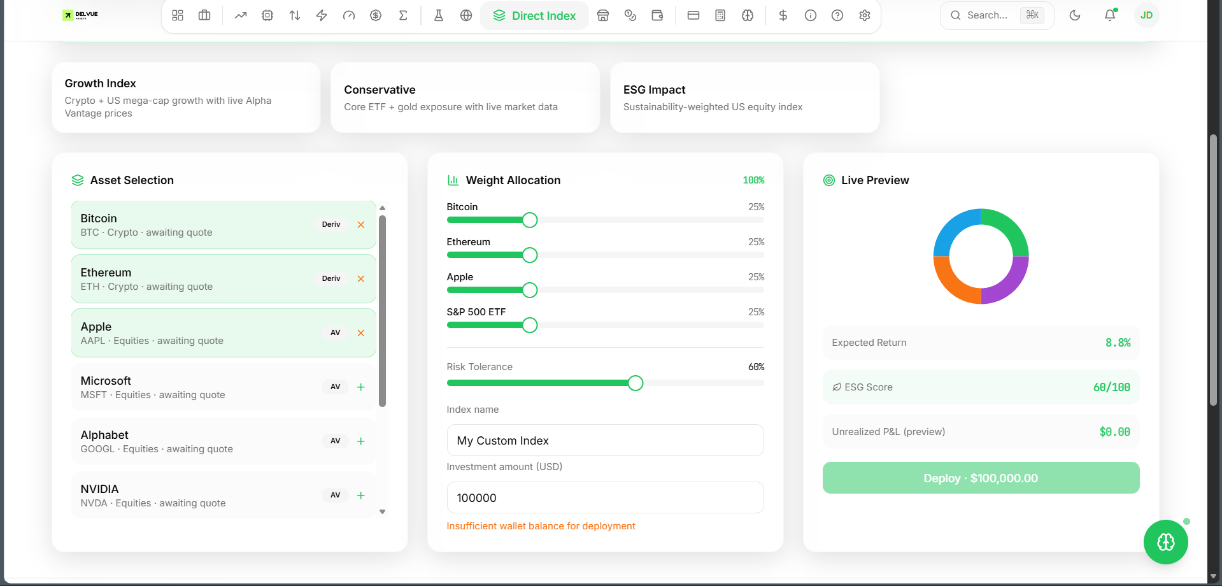
Task: Click the Deriv badge on Bitcoin row
Action: [x=331, y=224]
